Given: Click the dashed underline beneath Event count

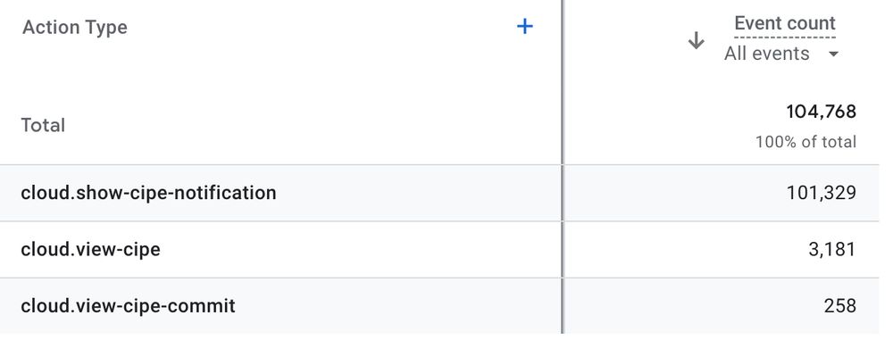Looking at the screenshot, I should [x=785, y=37].
